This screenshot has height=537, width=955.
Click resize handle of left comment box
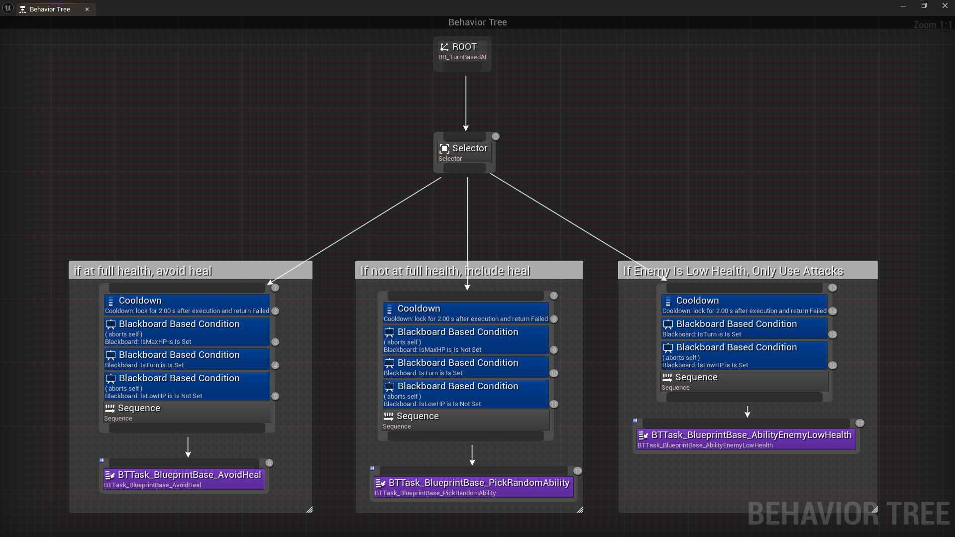tap(309, 509)
